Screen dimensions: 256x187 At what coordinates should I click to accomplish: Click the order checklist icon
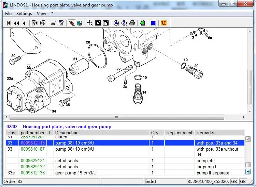pos(61,23)
